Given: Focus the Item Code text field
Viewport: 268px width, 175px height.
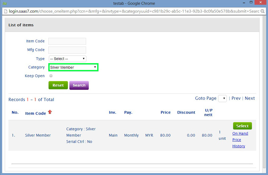Looking at the screenshot, I should point(67,41).
